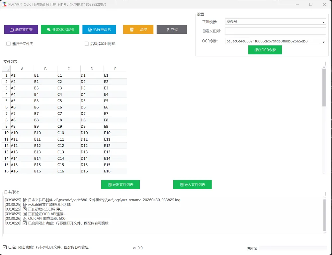Click cell A16 in the file list
Screen dimensions: 332x255
coord(22,171)
